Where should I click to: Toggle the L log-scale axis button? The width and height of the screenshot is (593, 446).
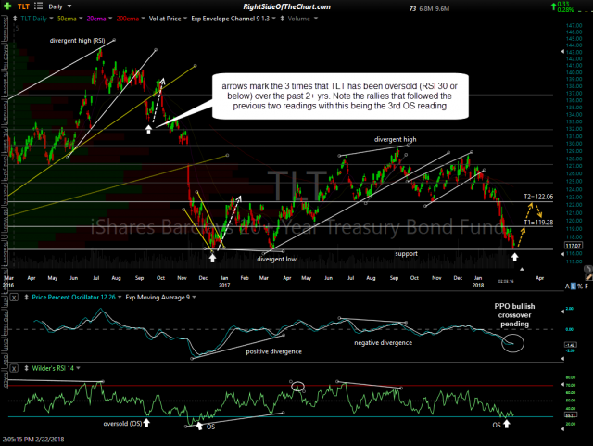[x=574, y=287]
